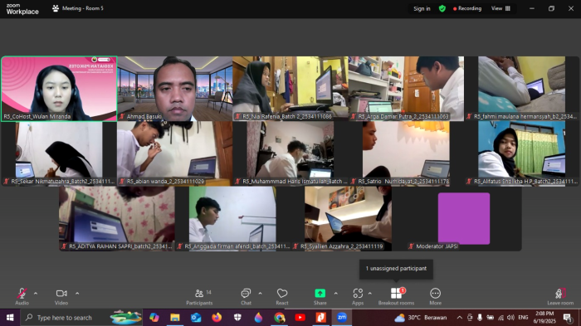Expand chat options arrow next to Chat

click(260, 294)
